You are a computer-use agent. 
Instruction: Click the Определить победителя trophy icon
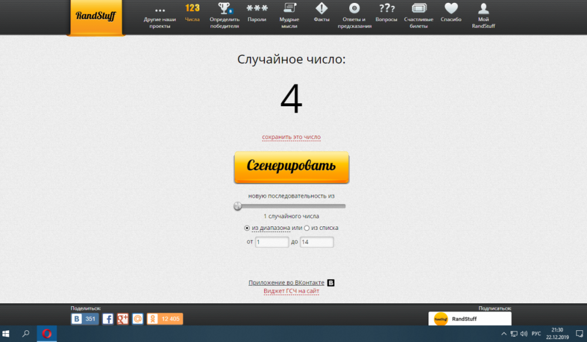224,8
